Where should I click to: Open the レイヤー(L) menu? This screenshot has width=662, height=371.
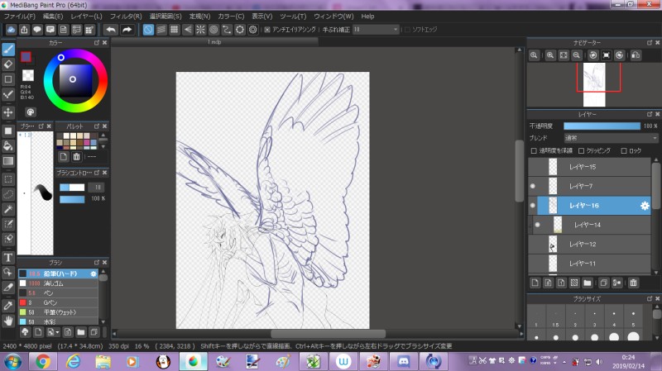pos(87,16)
